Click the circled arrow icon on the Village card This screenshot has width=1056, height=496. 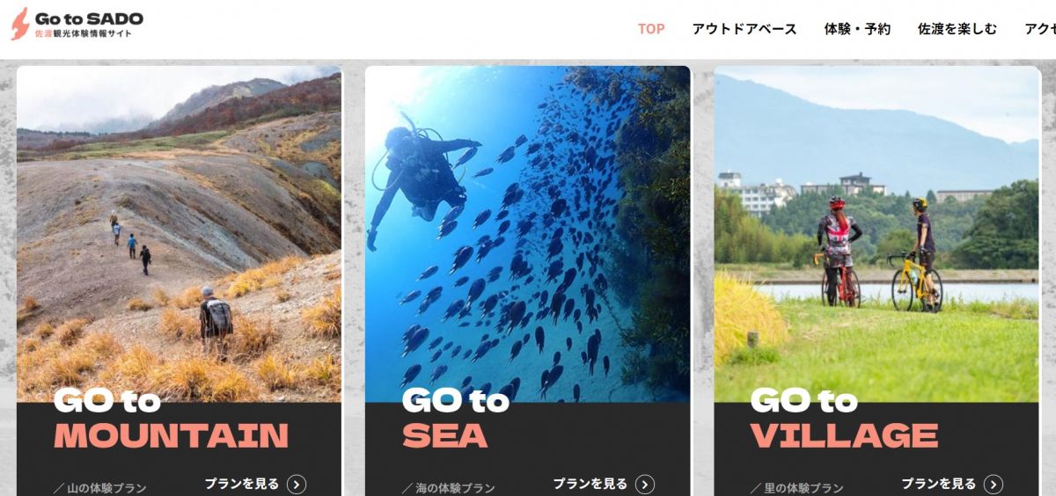pos(994,484)
